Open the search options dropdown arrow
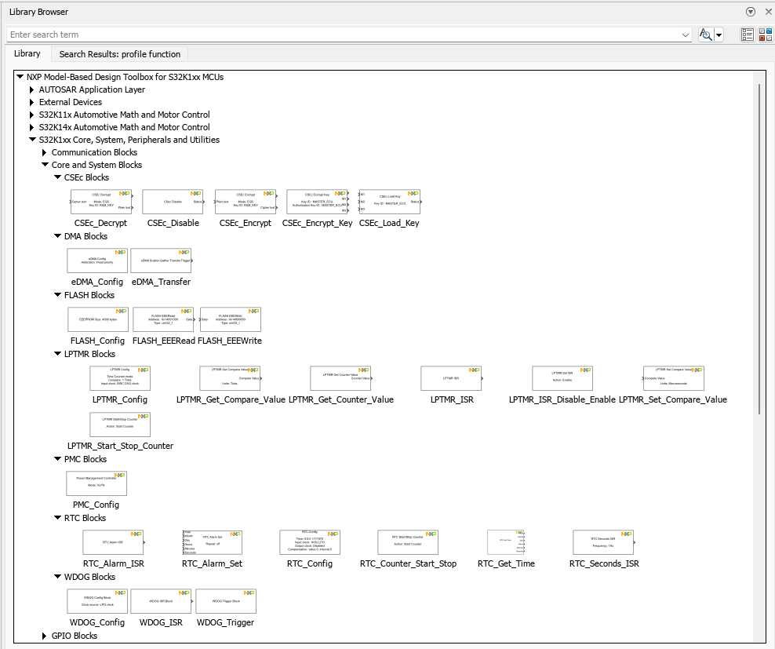This screenshot has width=775, height=649. click(719, 35)
